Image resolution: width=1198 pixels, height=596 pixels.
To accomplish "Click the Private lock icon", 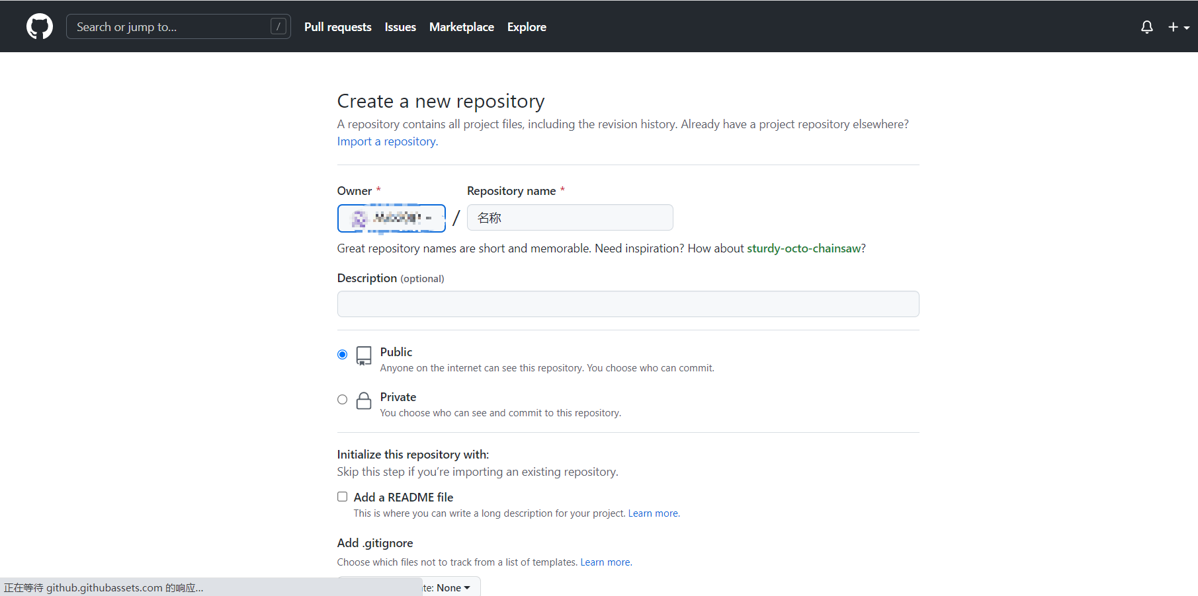I will (x=364, y=400).
